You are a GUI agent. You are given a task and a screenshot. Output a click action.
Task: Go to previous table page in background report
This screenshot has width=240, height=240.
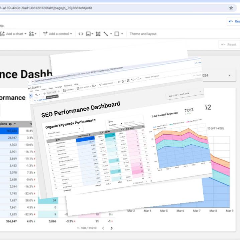click(x=103, y=228)
